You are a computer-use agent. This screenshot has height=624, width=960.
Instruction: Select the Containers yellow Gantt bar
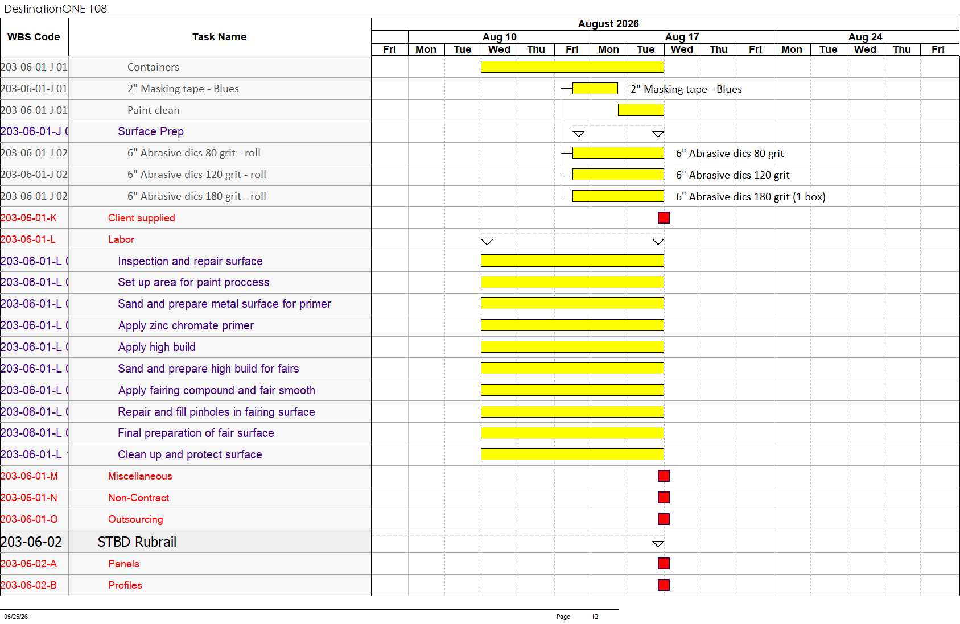[572, 67]
